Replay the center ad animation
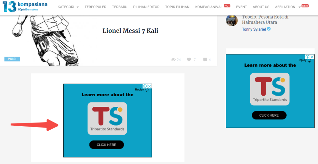Viewport: 318px width, 164px height. [142, 90]
